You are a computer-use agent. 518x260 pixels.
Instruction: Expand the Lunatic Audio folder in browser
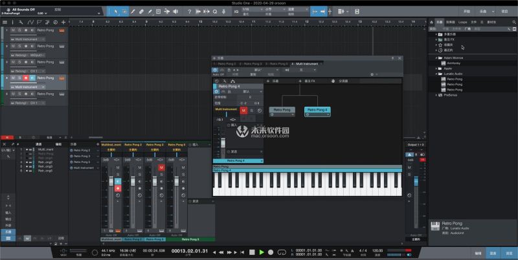436,74
